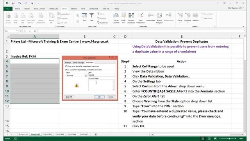
Task: Click Show Detail in the Outline group
Action: pyautogui.click(x=207, y=14)
